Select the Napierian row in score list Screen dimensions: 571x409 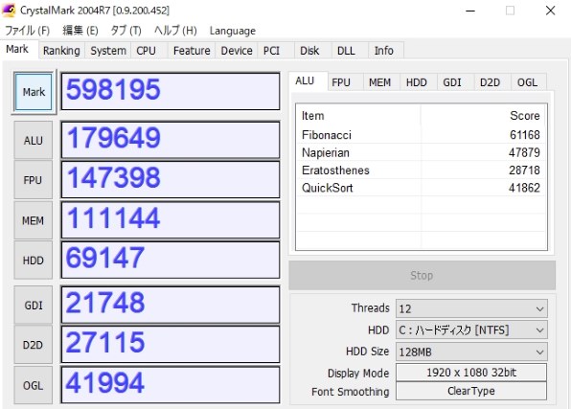(422, 152)
